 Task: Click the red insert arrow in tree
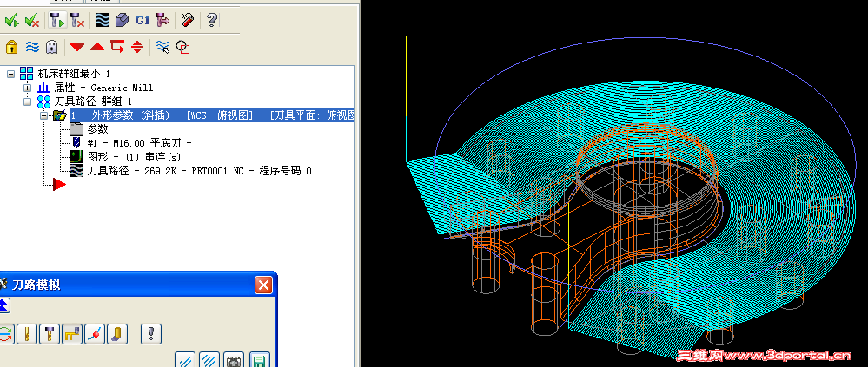click(59, 185)
